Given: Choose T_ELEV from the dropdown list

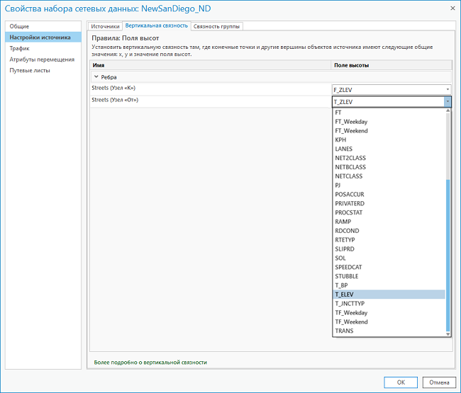Looking at the screenshot, I should pos(344,295).
